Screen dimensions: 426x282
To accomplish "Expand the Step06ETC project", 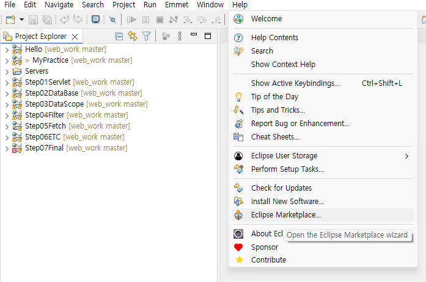I will pos(7,137).
